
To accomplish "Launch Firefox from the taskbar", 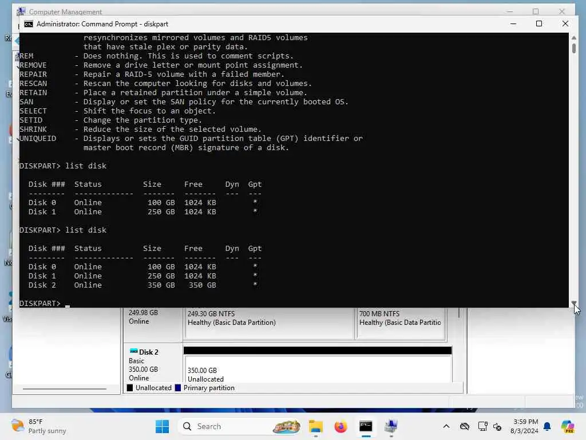I will [x=340, y=426].
